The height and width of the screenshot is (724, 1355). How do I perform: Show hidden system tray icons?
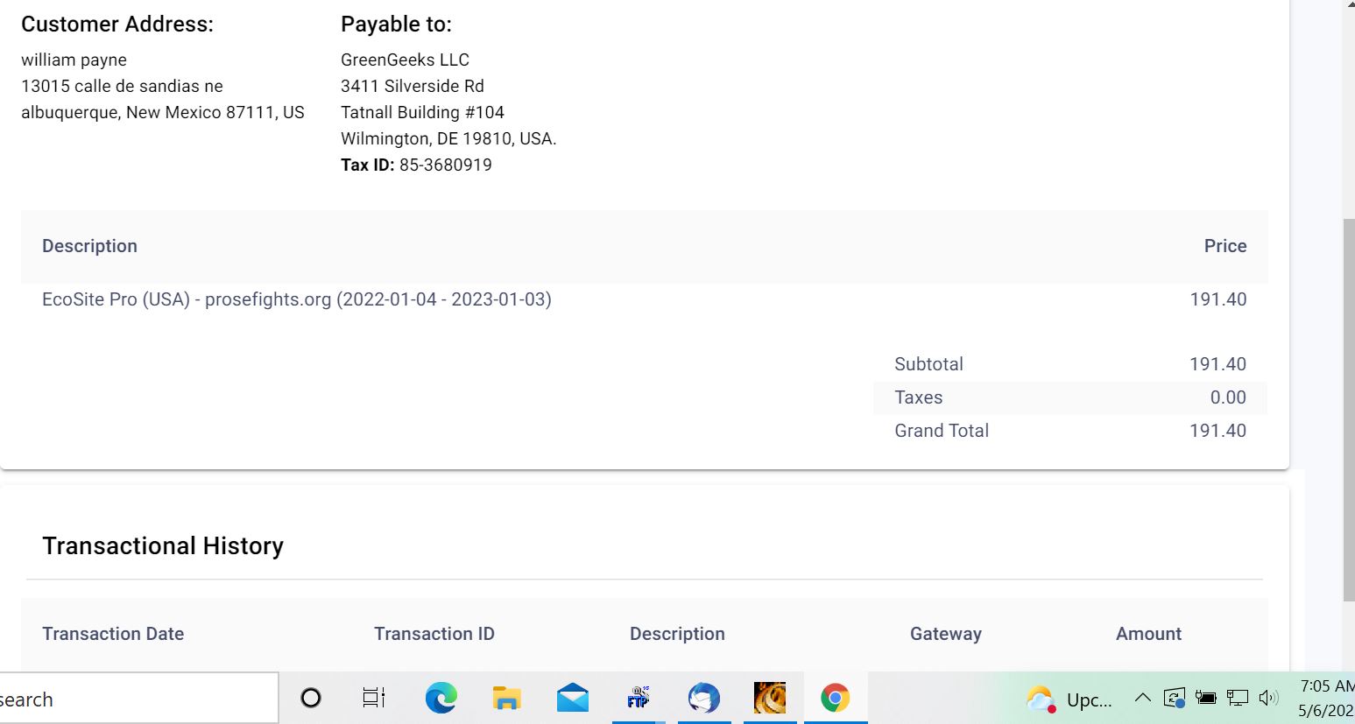pyautogui.click(x=1142, y=698)
